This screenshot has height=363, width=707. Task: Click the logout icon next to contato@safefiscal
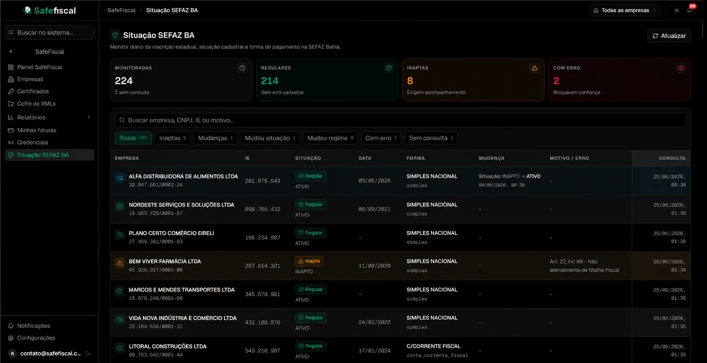[89, 354]
